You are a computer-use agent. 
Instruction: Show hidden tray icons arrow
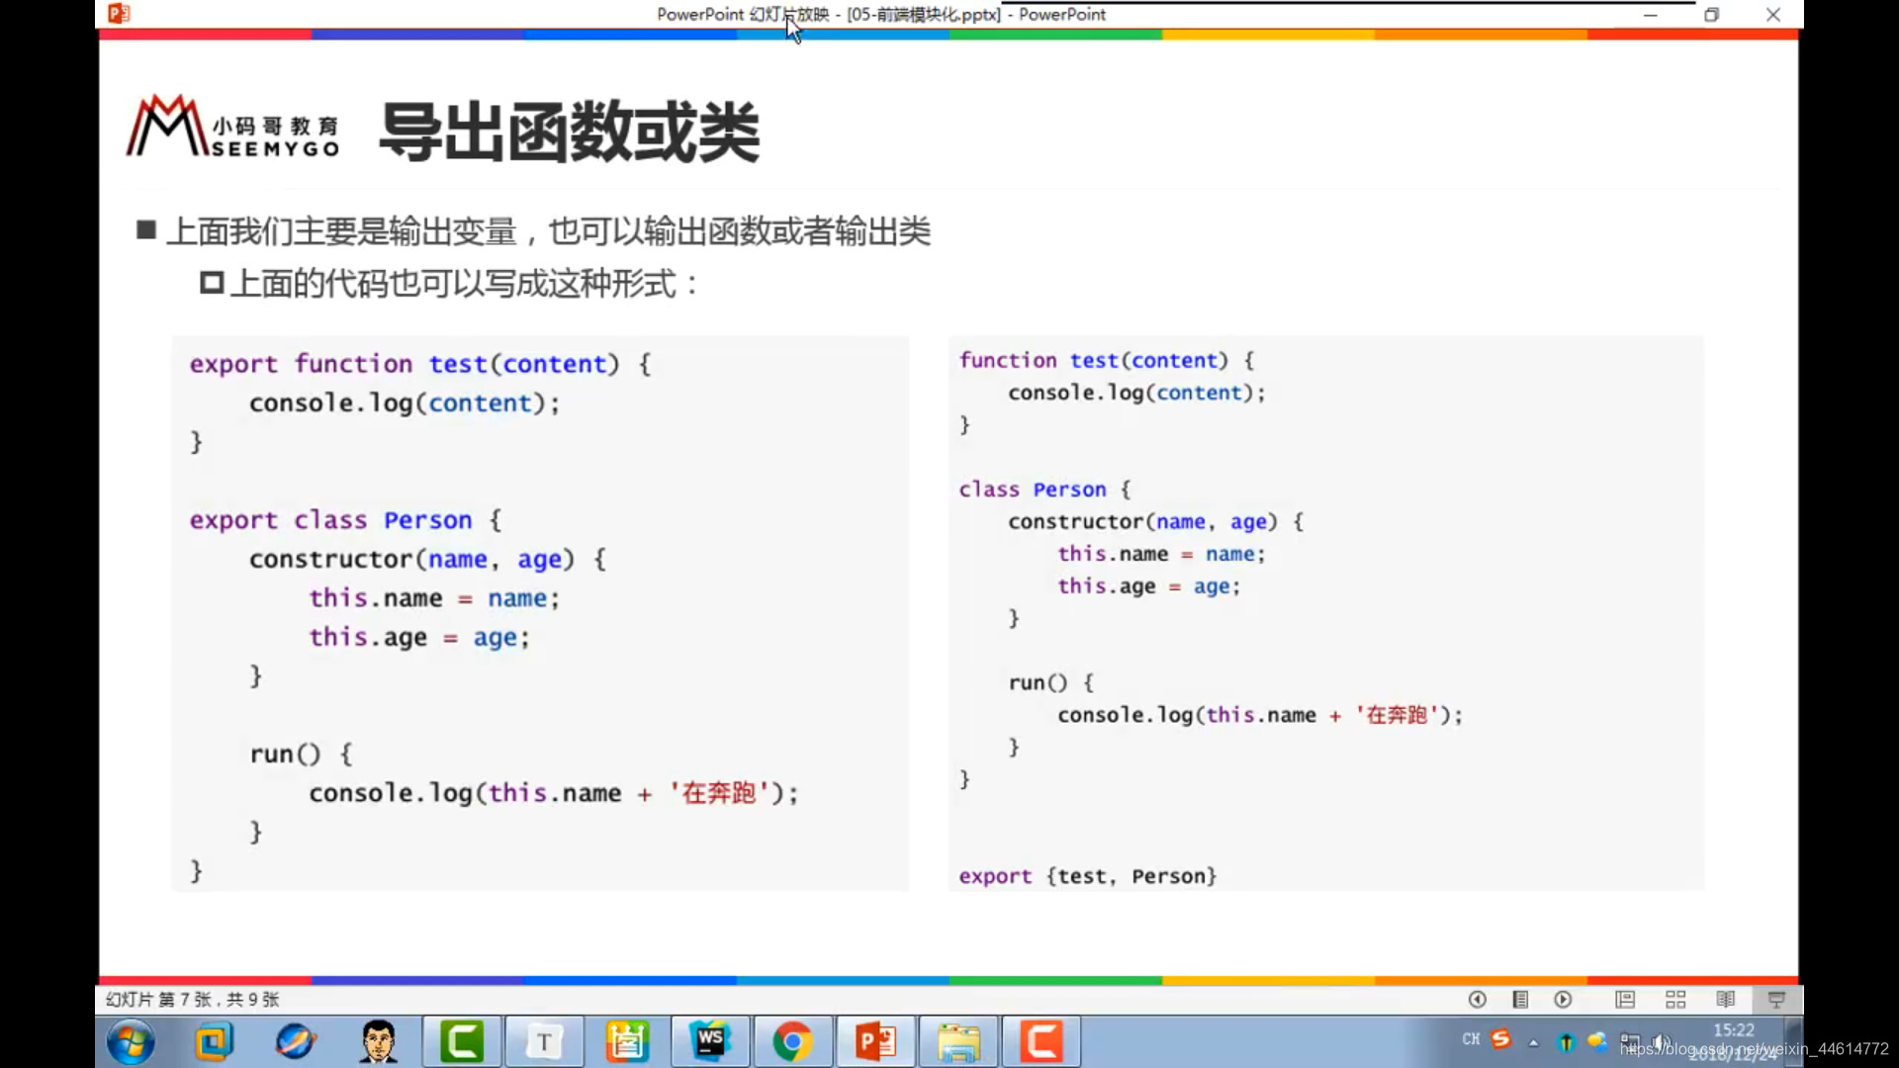pos(1534,1042)
